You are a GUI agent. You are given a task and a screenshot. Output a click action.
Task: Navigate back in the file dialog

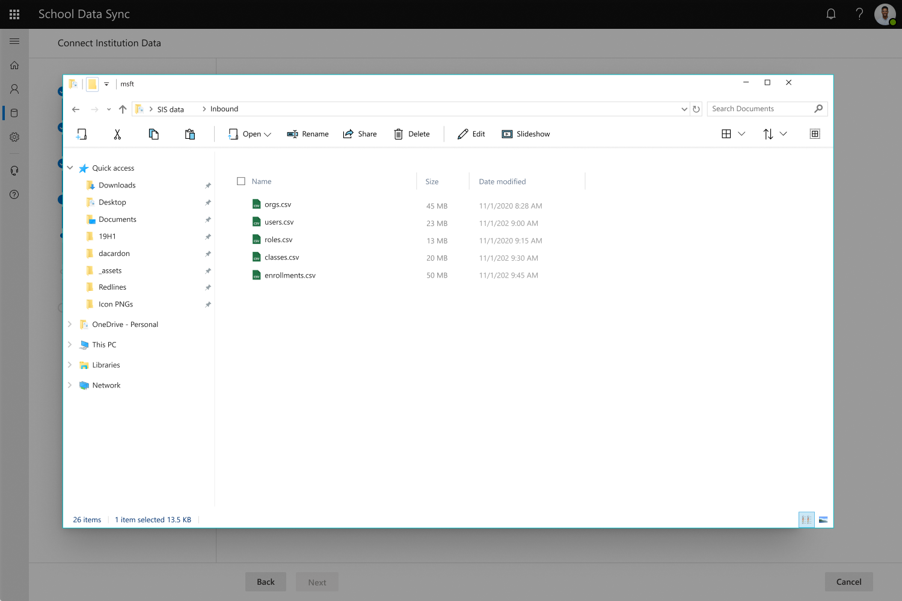coord(76,109)
